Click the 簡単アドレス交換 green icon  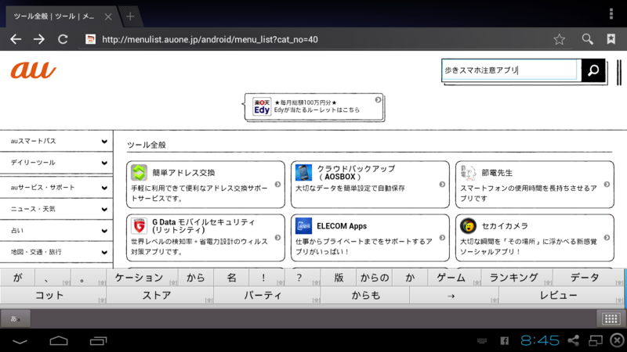pos(139,172)
